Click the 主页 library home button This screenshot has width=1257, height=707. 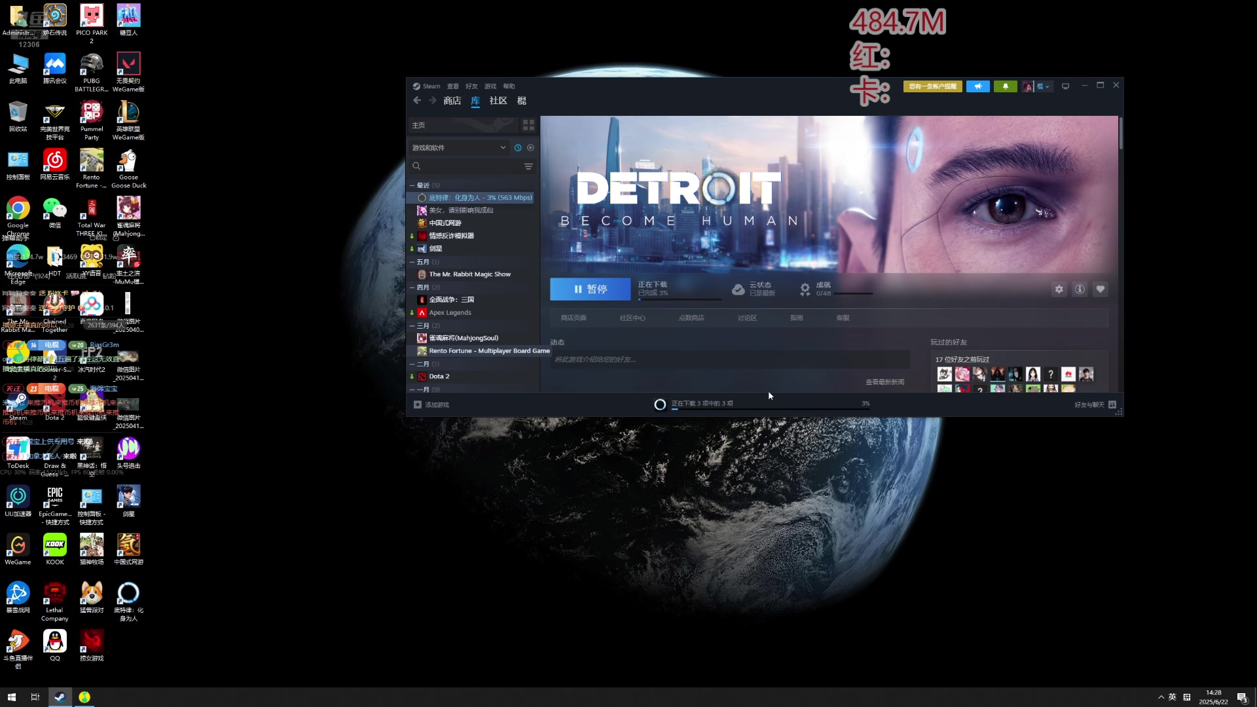463,125
